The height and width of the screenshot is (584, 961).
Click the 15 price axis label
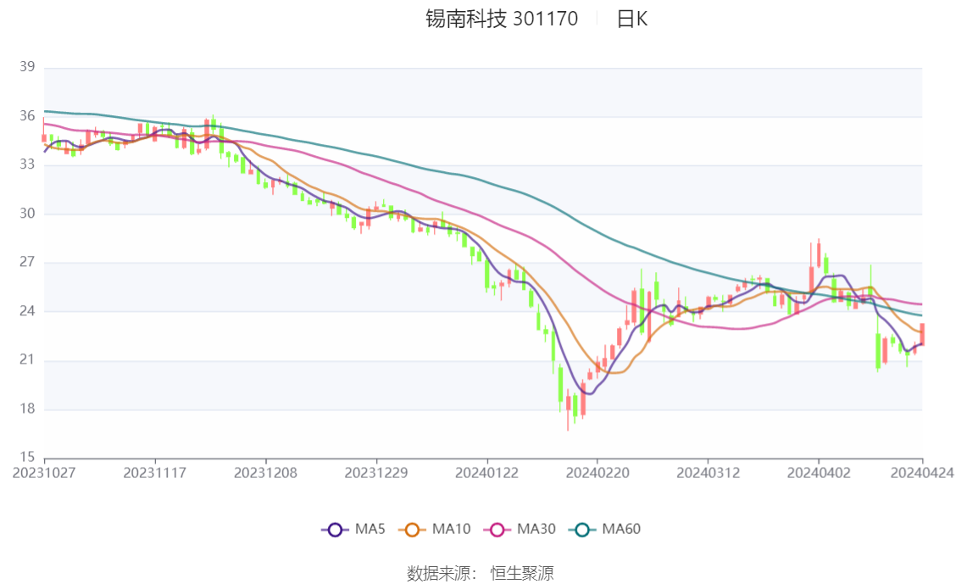click(x=27, y=457)
